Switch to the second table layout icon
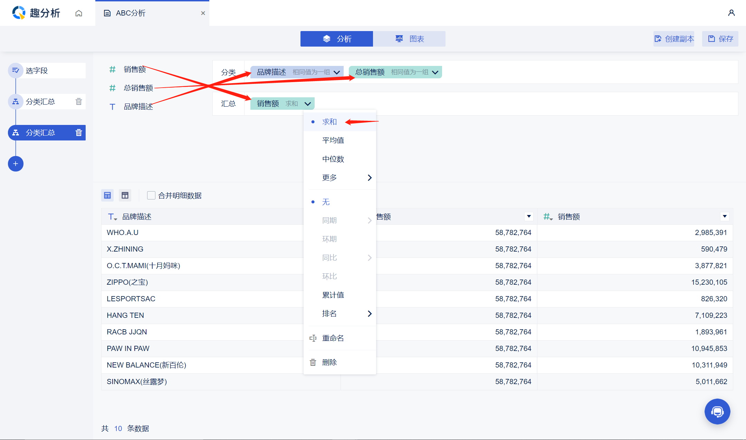Screen dimensions: 746x440 (125, 195)
